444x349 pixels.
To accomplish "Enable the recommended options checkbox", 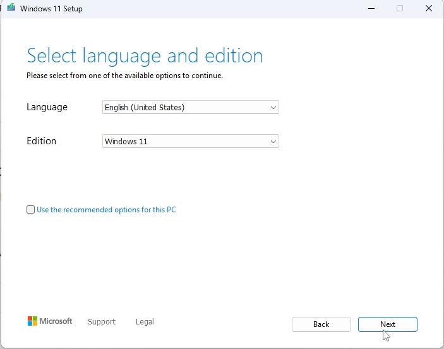I will [30, 210].
